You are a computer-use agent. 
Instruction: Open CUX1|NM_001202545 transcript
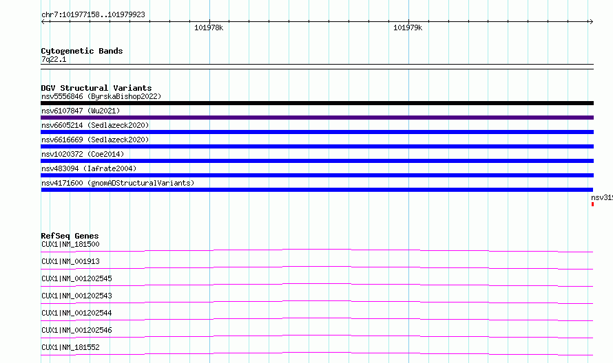click(x=76, y=278)
